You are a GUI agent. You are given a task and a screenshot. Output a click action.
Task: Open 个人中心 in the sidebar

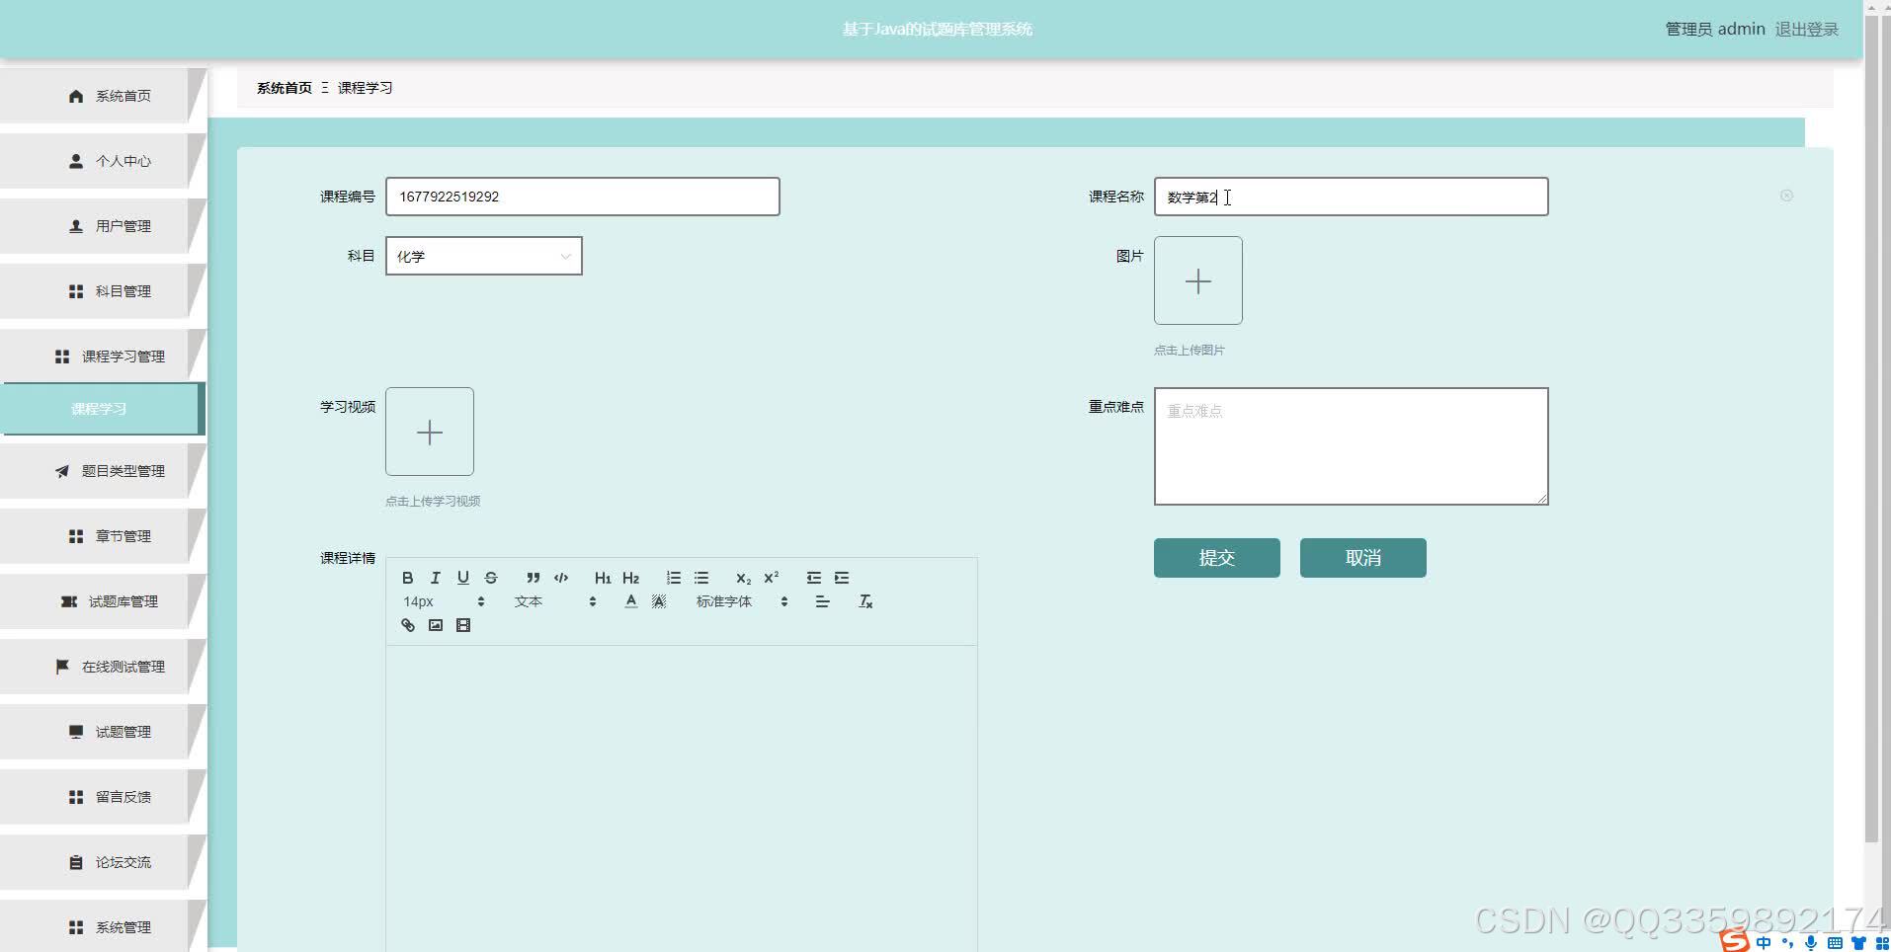[103, 161]
